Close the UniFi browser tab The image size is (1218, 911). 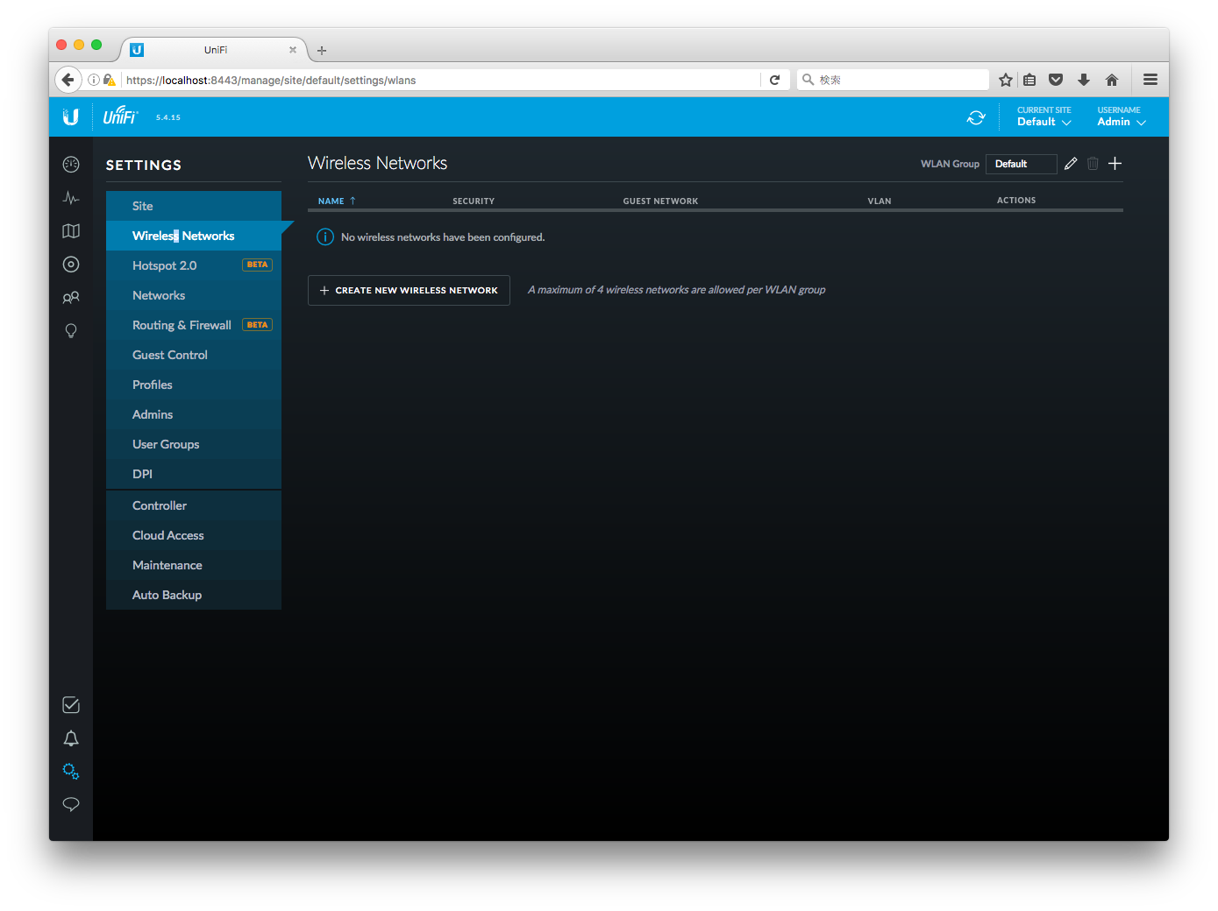tap(293, 50)
